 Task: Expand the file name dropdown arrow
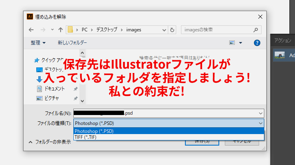tap(261, 113)
